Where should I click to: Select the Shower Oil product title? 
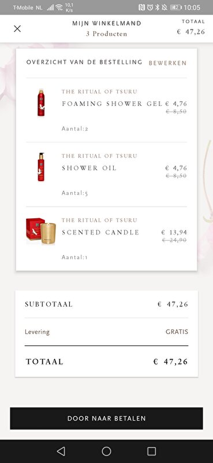pos(89,168)
